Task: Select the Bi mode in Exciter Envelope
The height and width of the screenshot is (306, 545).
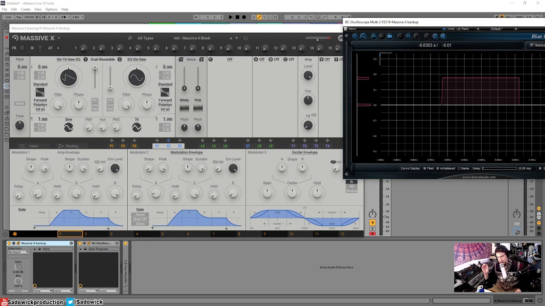Action: (352, 182)
